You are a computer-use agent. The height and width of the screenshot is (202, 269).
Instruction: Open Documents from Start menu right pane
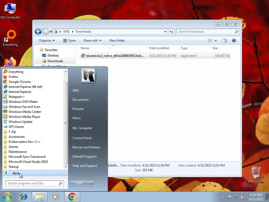pyautogui.click(x=80, y=100)
